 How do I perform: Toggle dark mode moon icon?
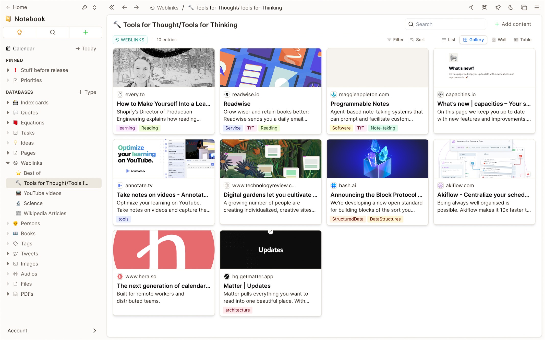coord(511,7)
